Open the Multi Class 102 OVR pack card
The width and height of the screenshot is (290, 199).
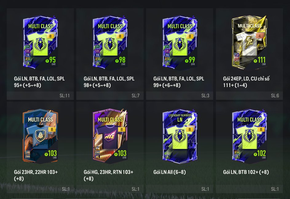(x=249, y=136)
